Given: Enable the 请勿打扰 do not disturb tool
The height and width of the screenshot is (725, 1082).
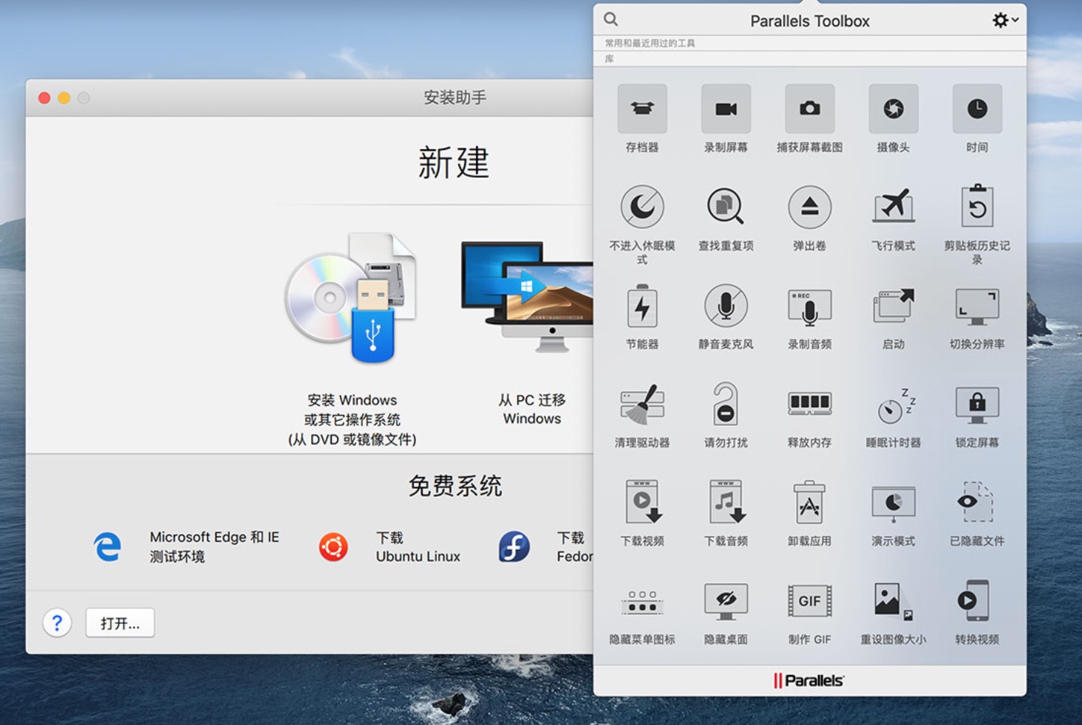Looking at the screenshot, I should tap(726, 403).
